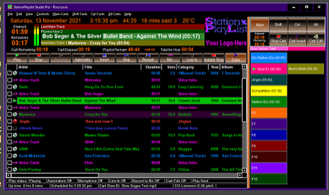
Task: Click the disc icon beside Youssou N'Dour
Action: click(15, 73)
